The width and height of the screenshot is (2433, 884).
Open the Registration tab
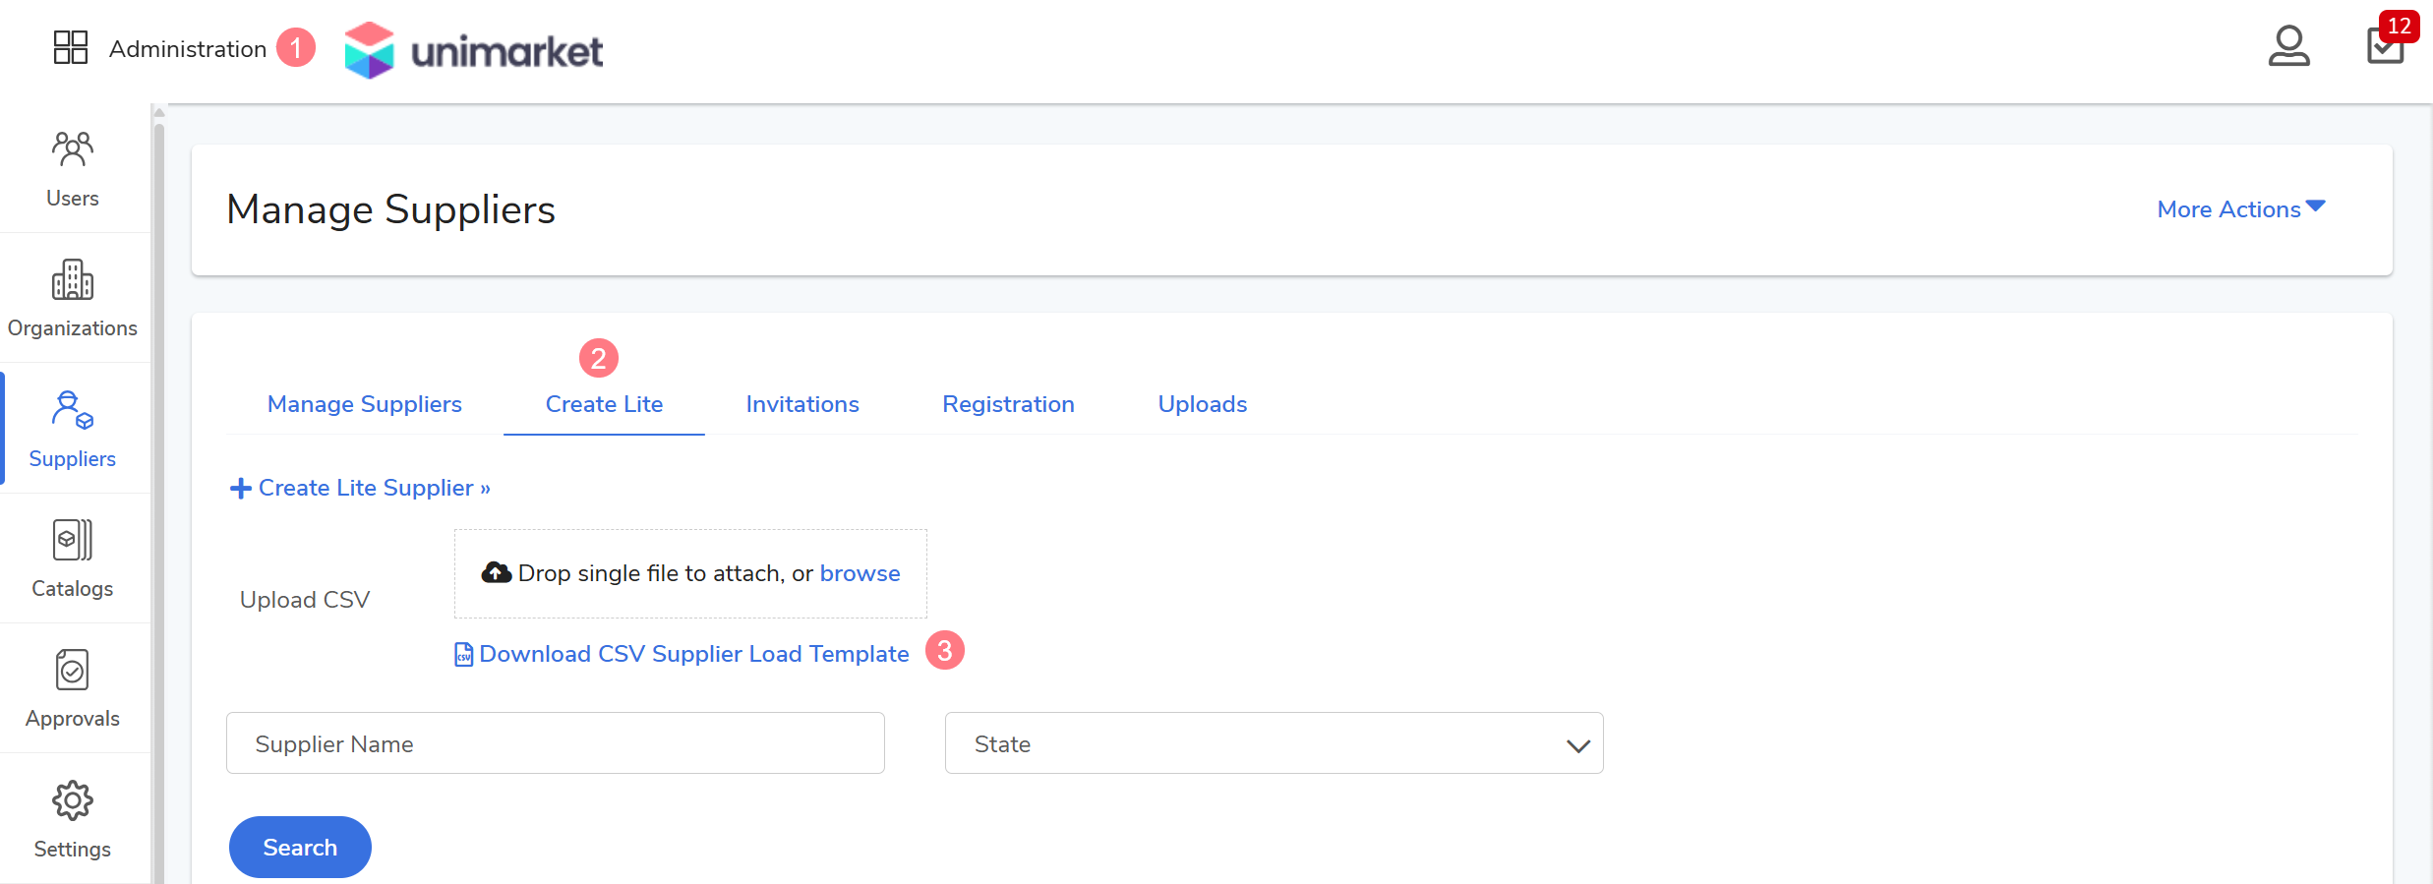pos(1008,404)
